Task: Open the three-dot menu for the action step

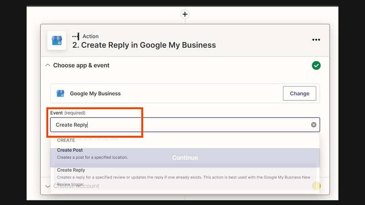Action: 316,40
